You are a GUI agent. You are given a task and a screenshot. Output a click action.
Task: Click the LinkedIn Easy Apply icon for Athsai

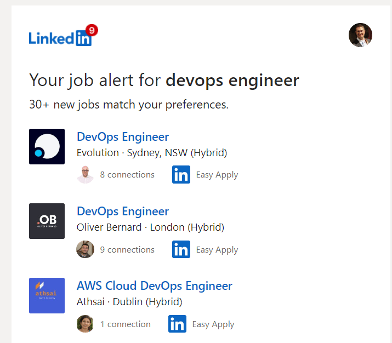[x=177, y=324]
